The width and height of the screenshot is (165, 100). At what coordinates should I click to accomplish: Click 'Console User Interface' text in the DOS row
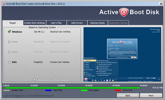60,62
